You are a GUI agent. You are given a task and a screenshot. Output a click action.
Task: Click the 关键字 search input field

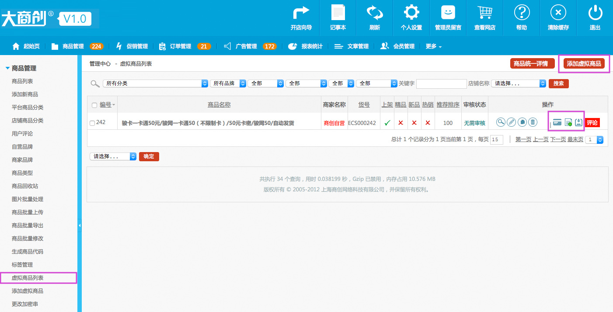(x=442, y=83)
